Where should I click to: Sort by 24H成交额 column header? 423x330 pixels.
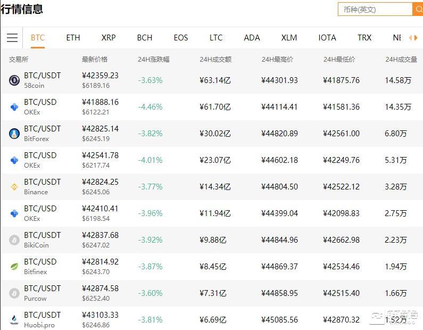click(215, 60)
